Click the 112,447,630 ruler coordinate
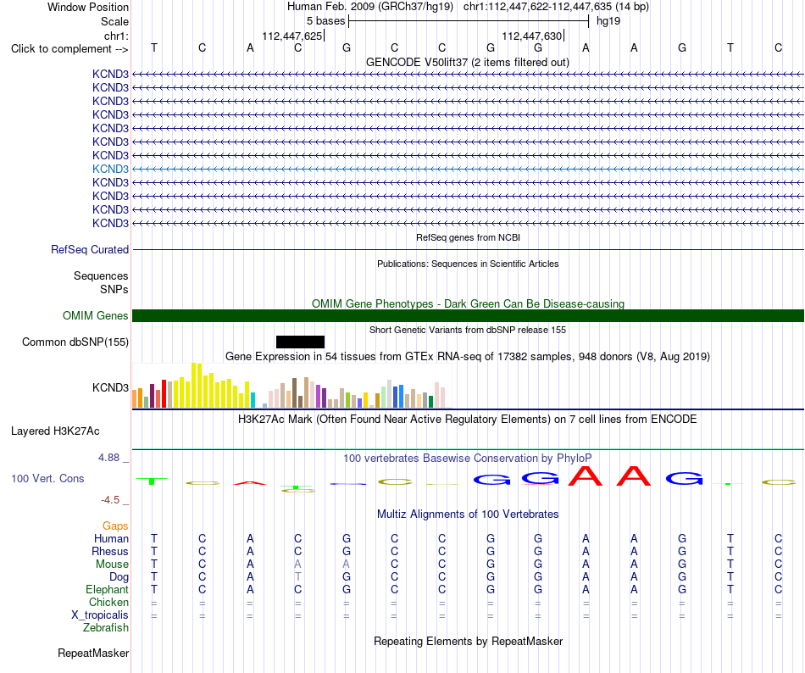 tap(532, 36)
